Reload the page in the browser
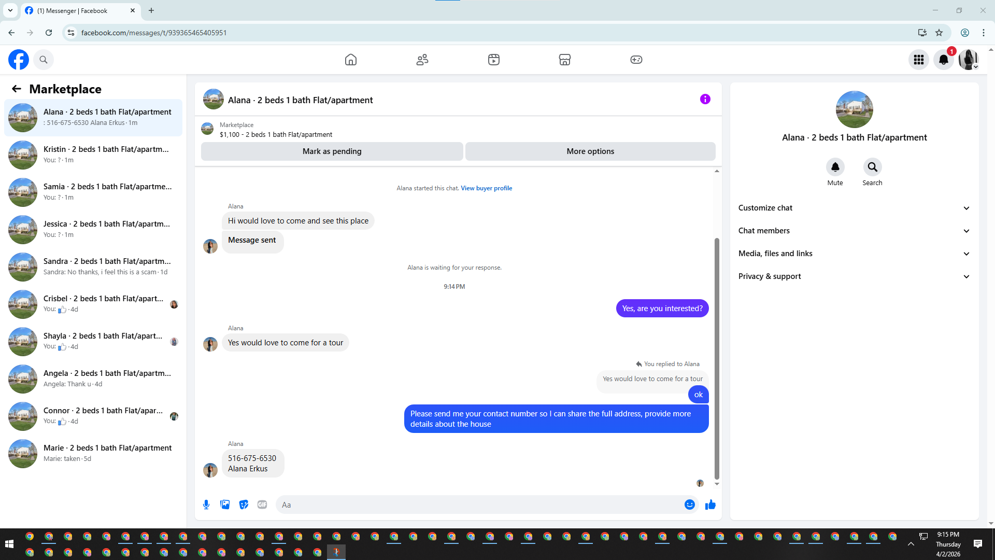The image size is (995, 560). tap(49, 33)
